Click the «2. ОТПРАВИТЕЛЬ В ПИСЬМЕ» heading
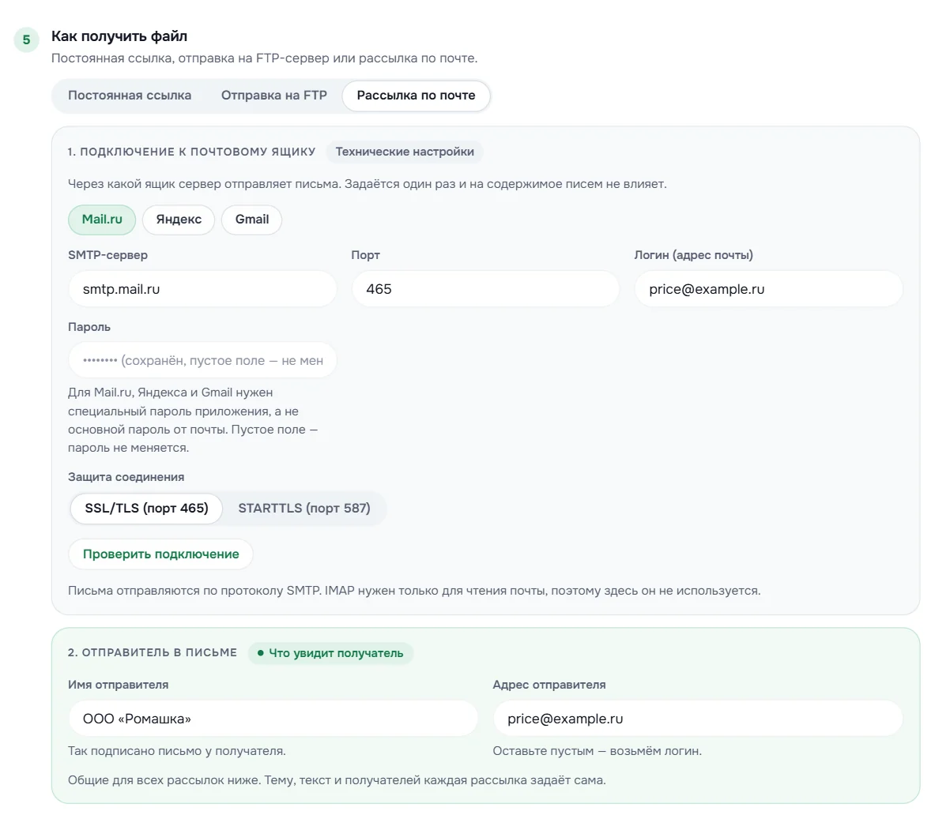The image size is (935, 815). 152,653
